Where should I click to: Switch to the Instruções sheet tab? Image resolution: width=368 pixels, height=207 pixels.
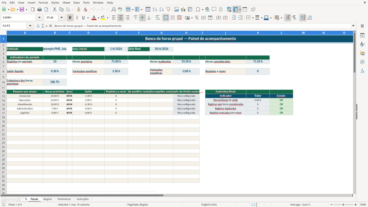click(x=82, y=199)
